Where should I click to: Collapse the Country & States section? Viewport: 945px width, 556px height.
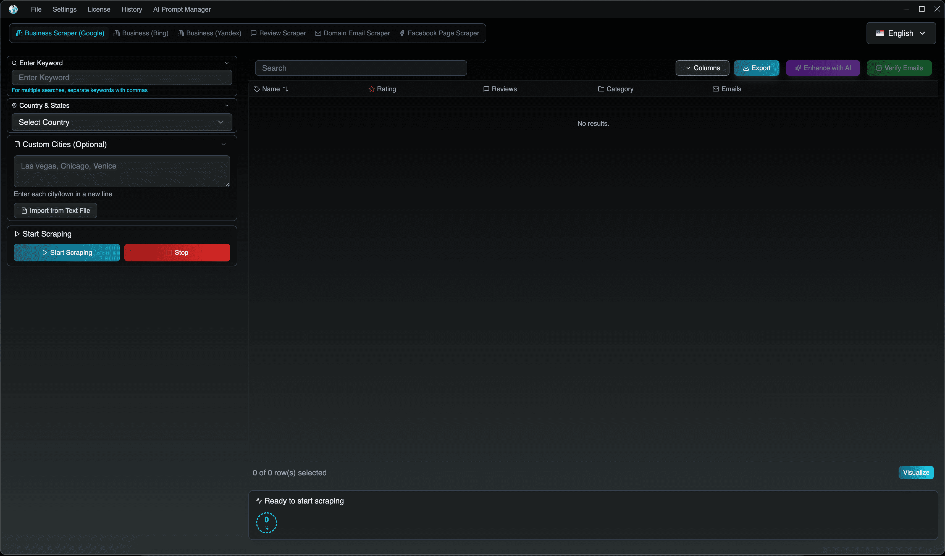[x=227, y=106]
